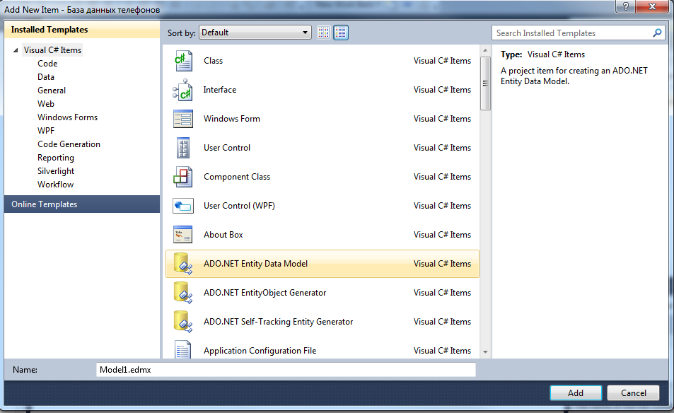Click the template list scroll-down arrow
Image resolution: width=674 pixels, height=413 pixels.
(485, 352)
